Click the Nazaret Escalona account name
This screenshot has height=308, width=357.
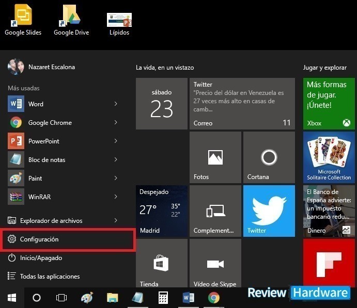tap(52, 67)
